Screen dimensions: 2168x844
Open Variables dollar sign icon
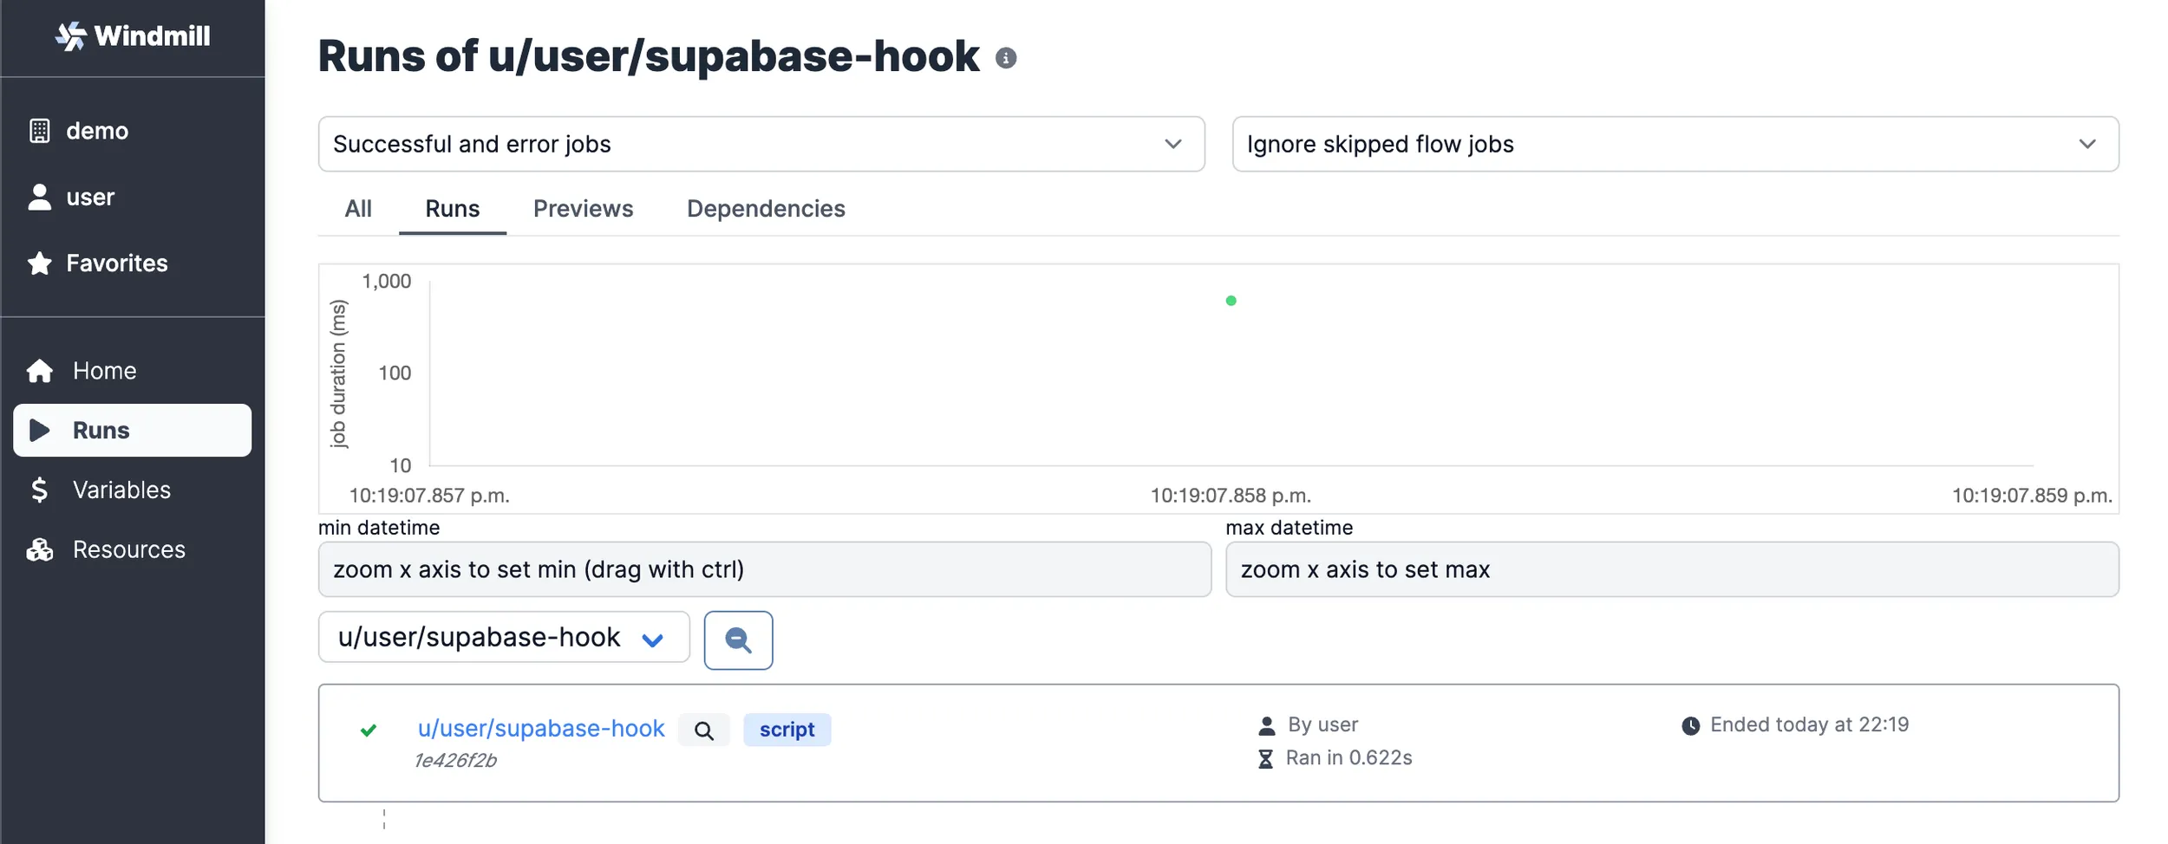40,490
